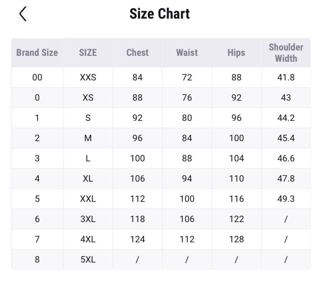Tap the back arrow icon
Viewport: 319px width, 293px height.
tap(23, 14)
